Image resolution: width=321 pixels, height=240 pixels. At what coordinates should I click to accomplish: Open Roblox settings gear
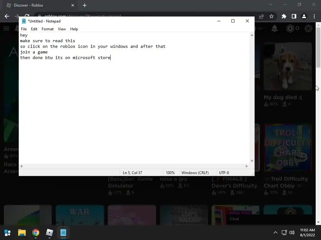pos(308,28)
